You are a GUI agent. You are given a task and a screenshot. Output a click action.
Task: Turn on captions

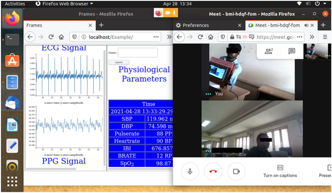[x=280, y=171]
